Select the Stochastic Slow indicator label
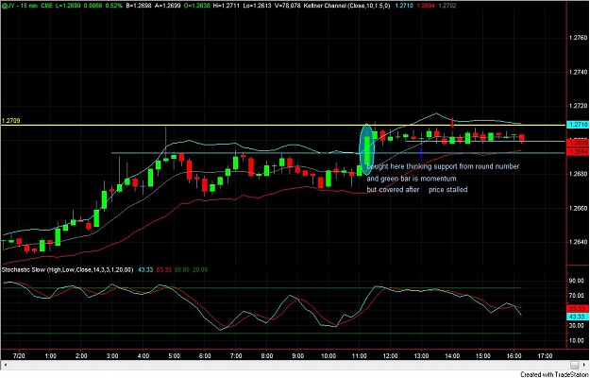This screenshot has width=590, height=378. tap(67, 270)
